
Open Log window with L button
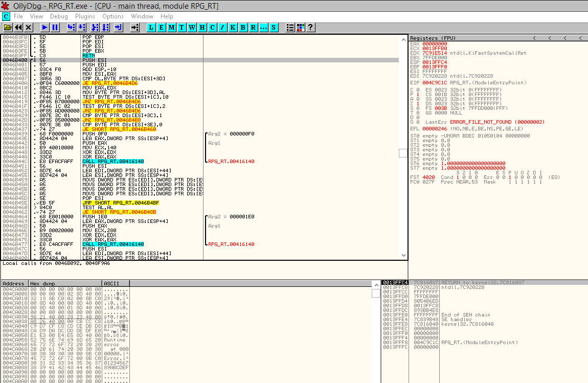[151, 28]
